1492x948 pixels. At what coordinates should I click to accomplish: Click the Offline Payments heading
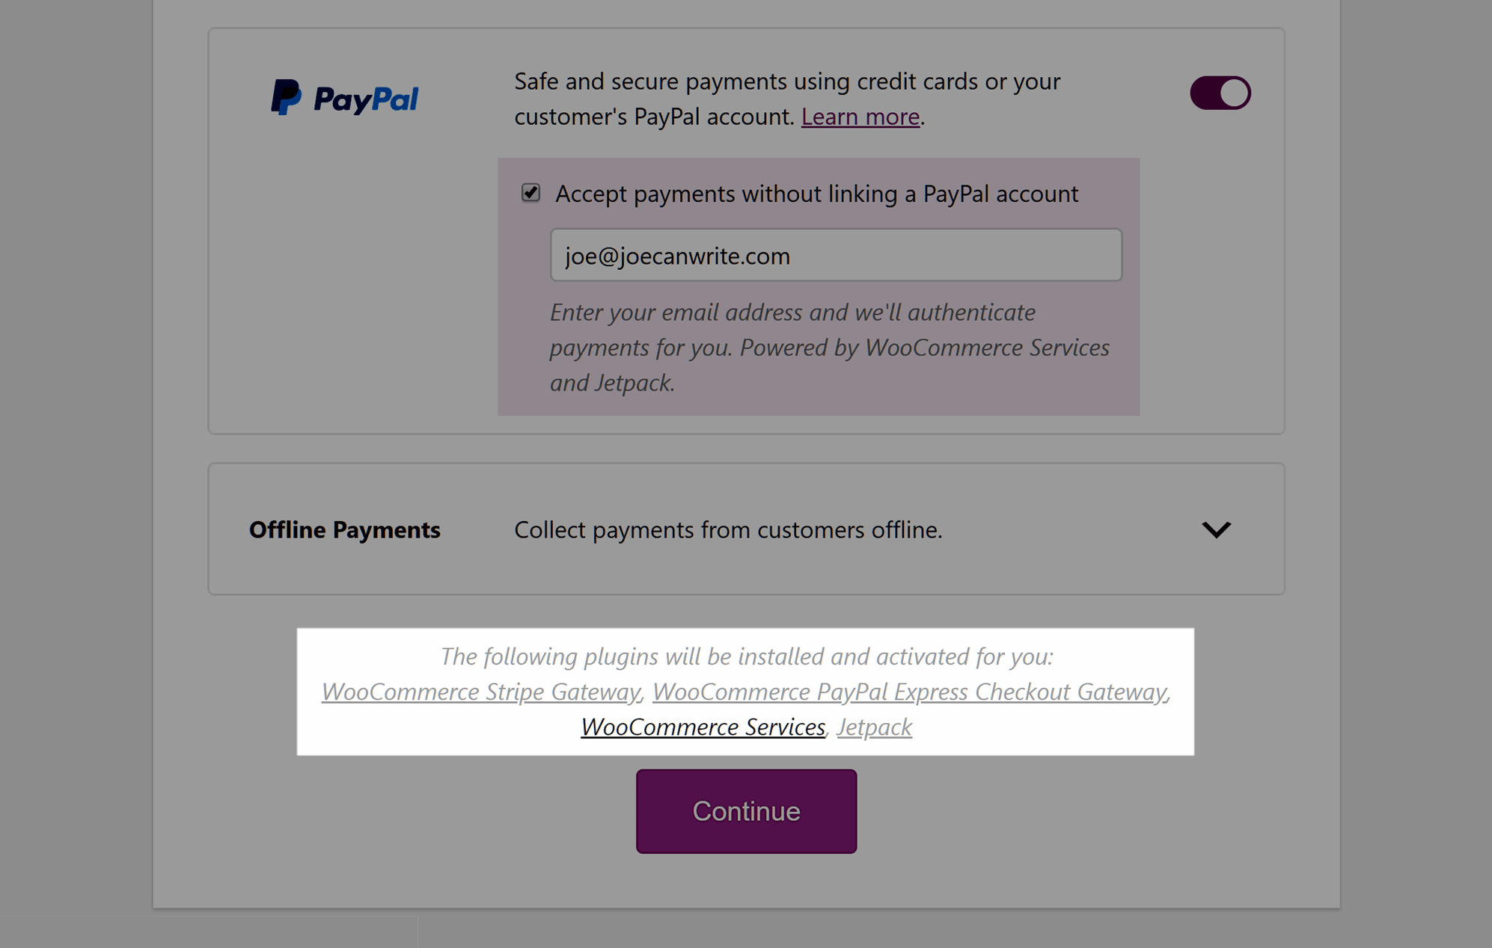tap(344, 529)
